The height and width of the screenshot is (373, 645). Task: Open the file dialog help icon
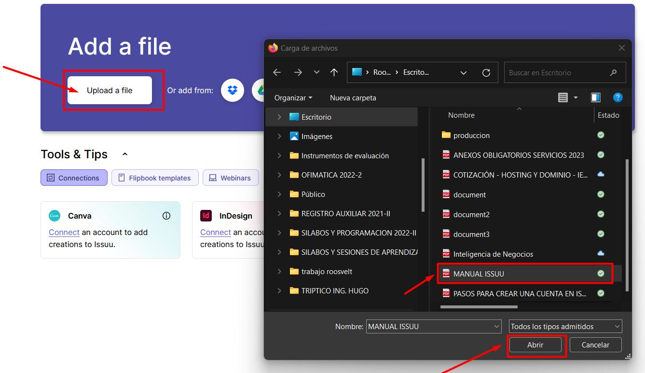(618, 97)
